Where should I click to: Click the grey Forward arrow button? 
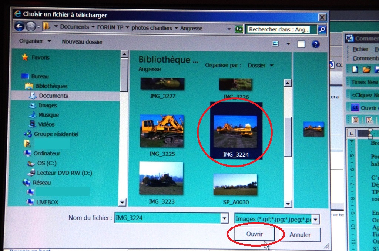click(31, 27)
